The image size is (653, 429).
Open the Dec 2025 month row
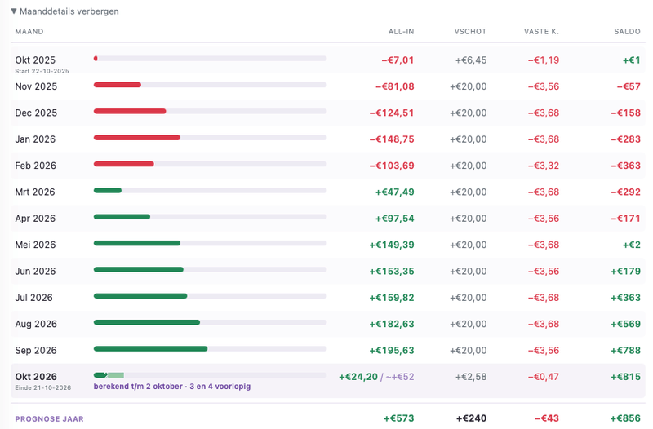(328, 113)
